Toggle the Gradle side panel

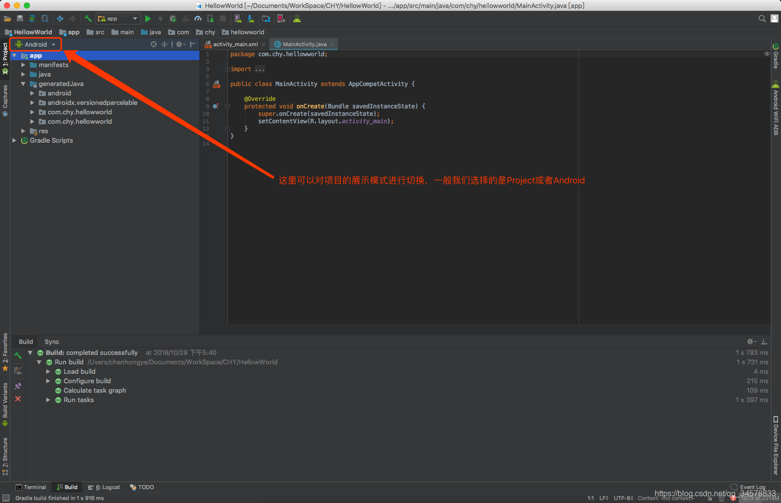[776, 56]
